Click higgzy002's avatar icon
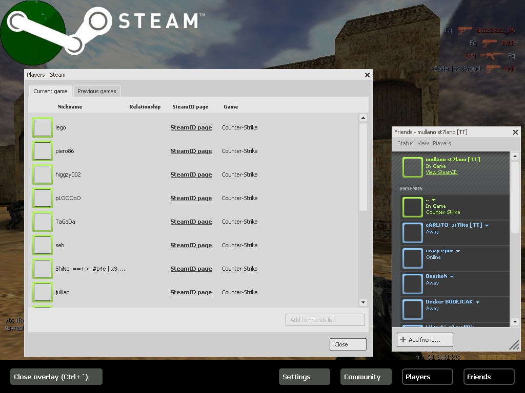Viewport: 525px width, 393px height. [43, 174]
